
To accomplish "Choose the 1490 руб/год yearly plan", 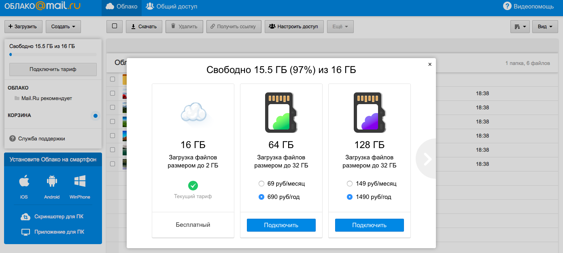I will tap(350, 197).
